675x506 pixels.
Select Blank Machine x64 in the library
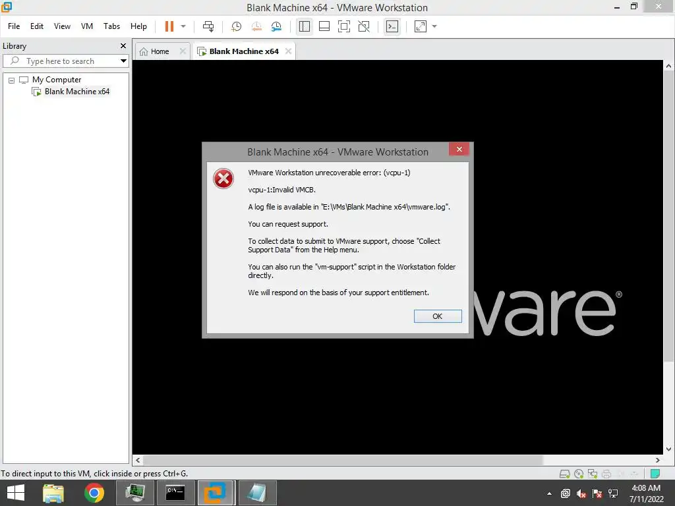(76, 91)
